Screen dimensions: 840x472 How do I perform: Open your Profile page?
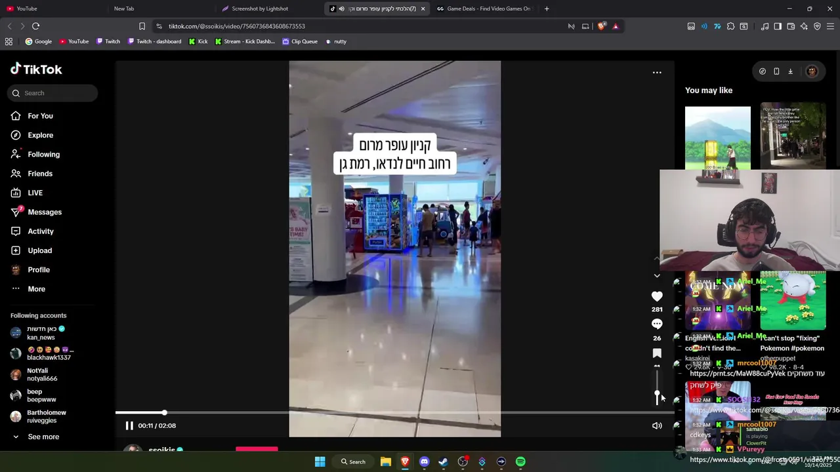(x=39, y=270)
